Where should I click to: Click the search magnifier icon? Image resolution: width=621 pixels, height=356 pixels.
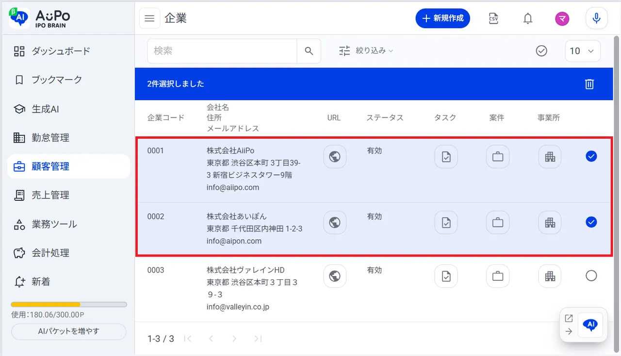[309, 51]
